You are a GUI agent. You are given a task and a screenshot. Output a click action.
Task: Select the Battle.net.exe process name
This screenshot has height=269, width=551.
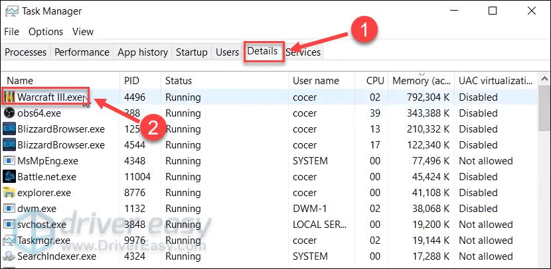point(46,177)
